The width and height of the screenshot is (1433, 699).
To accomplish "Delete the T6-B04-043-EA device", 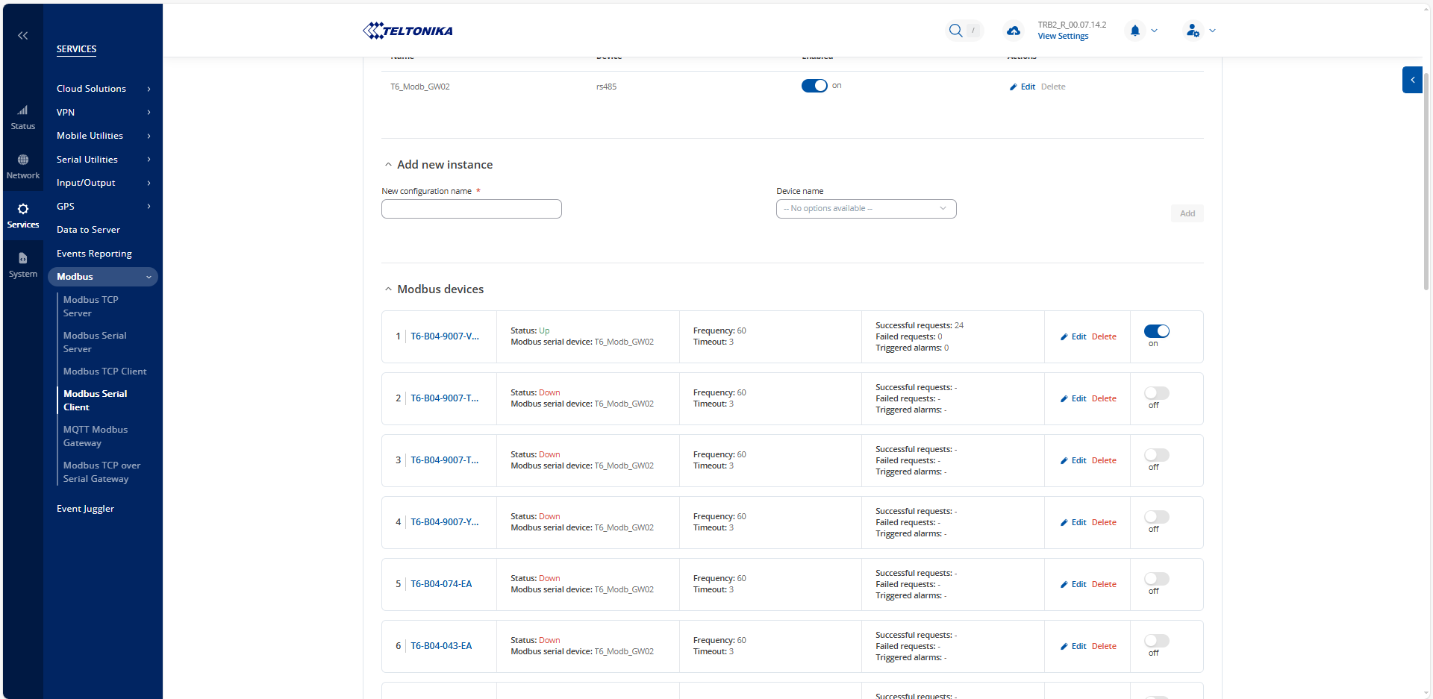I will 1104,646.
